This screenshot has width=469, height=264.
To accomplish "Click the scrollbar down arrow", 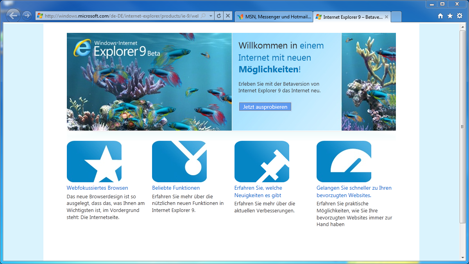I will 462,259.
